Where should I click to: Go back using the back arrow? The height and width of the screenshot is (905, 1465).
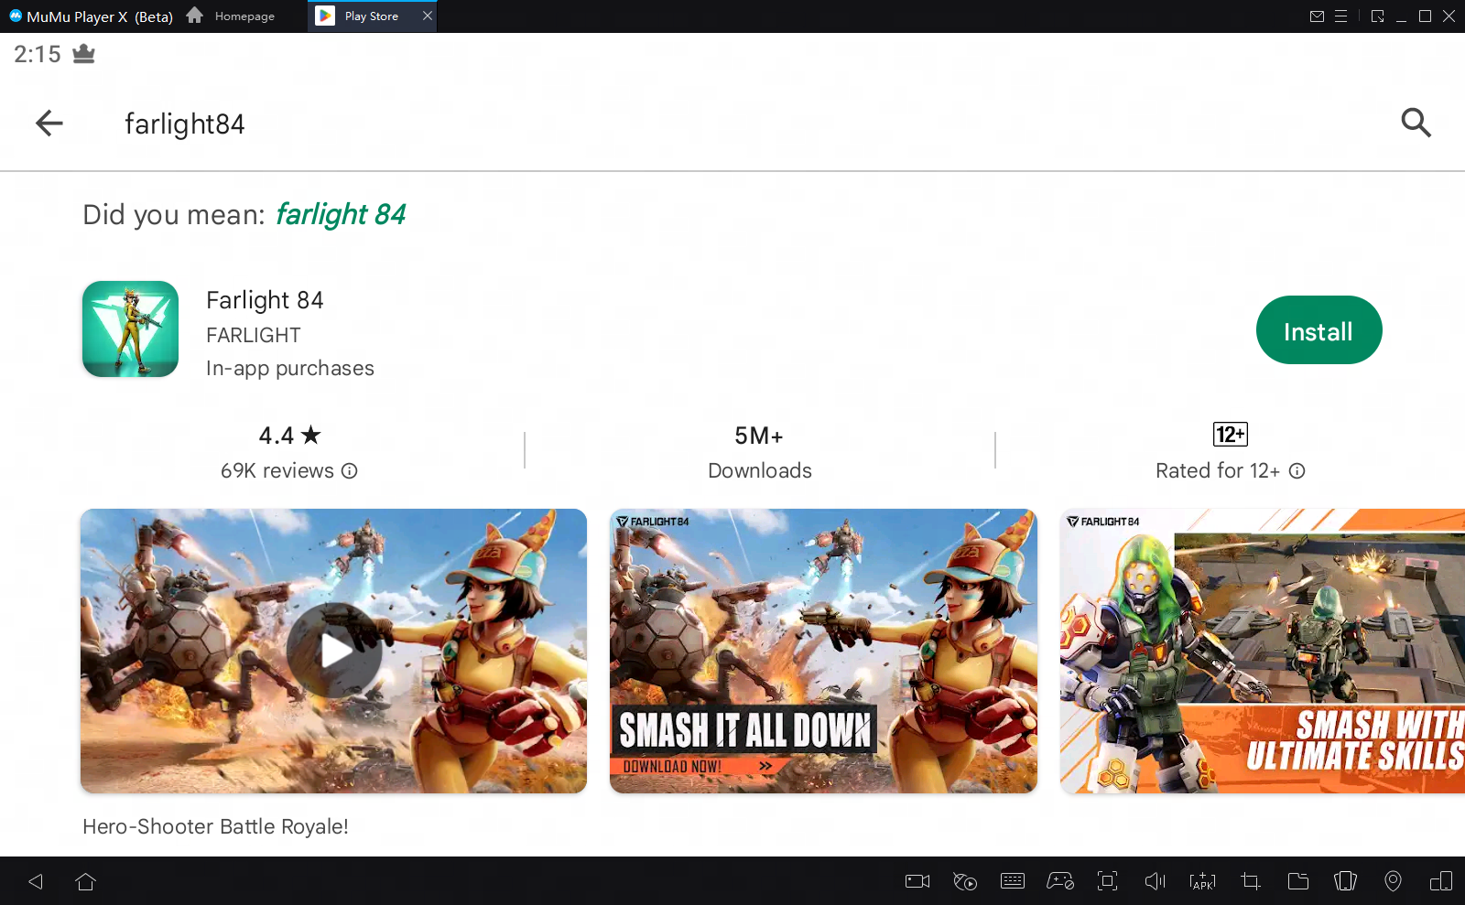click(49, 123)
